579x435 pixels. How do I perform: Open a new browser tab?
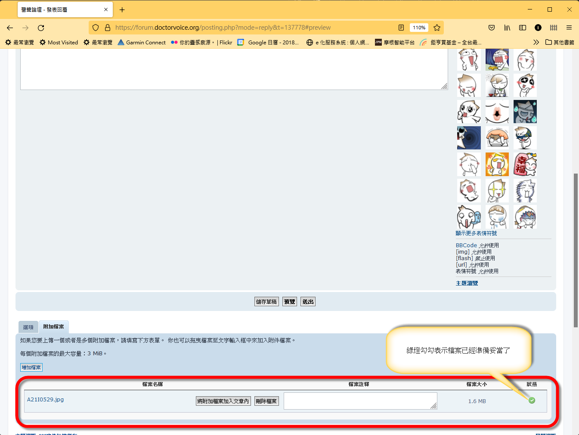[x=122, y=9]
